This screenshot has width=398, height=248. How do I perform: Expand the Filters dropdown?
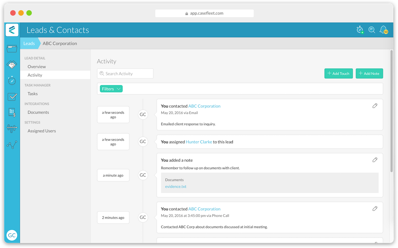coord(111,89)
